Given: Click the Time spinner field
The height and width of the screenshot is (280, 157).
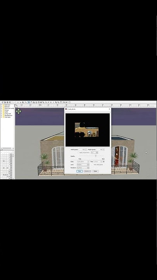Looking at the screenshot, I should pos(98,162).
